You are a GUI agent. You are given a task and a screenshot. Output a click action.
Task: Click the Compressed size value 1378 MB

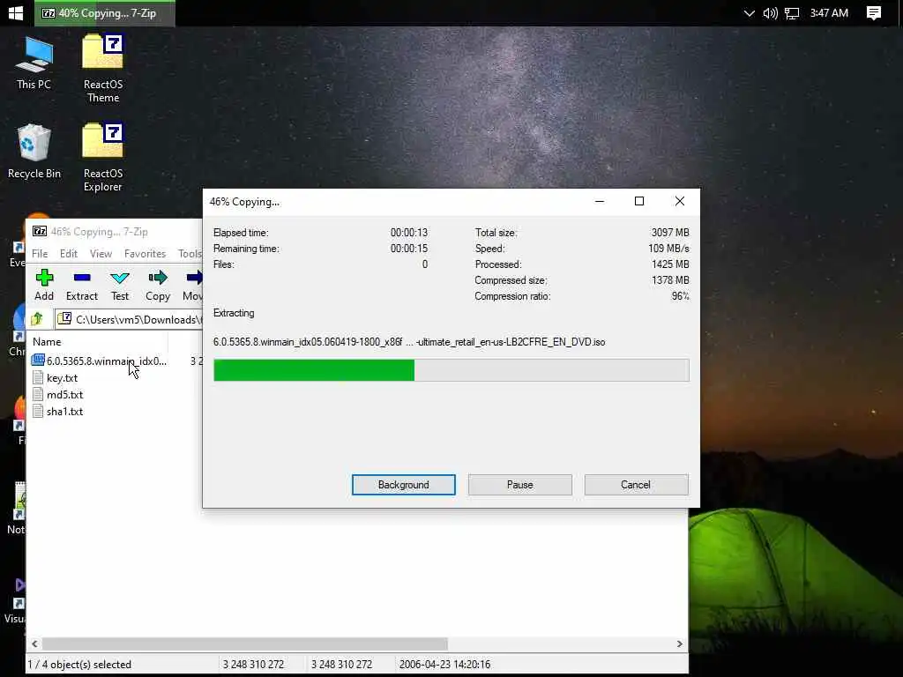tap(670, 280)
